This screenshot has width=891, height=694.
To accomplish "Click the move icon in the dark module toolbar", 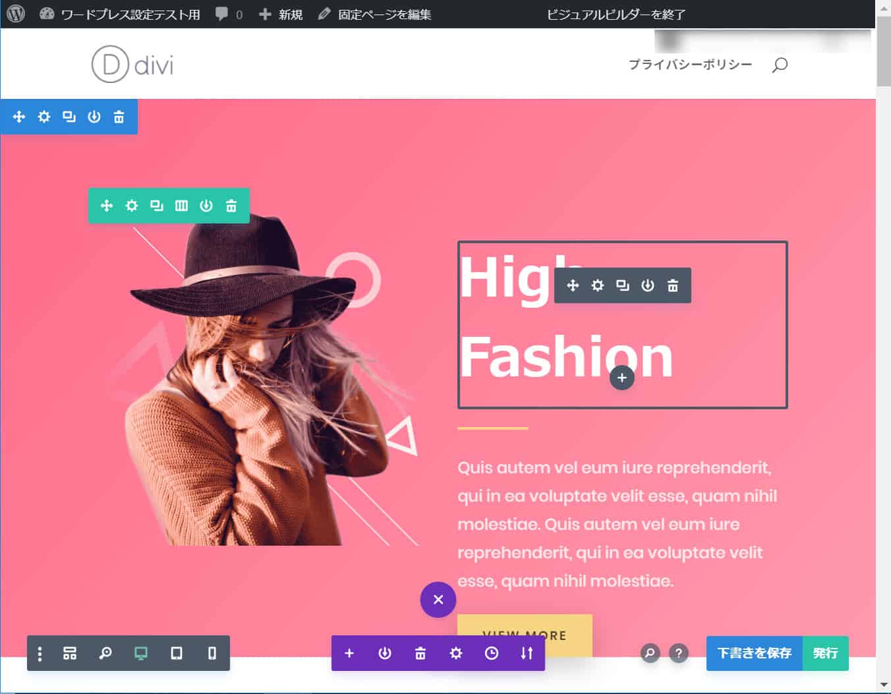I will tap(573, 285).
